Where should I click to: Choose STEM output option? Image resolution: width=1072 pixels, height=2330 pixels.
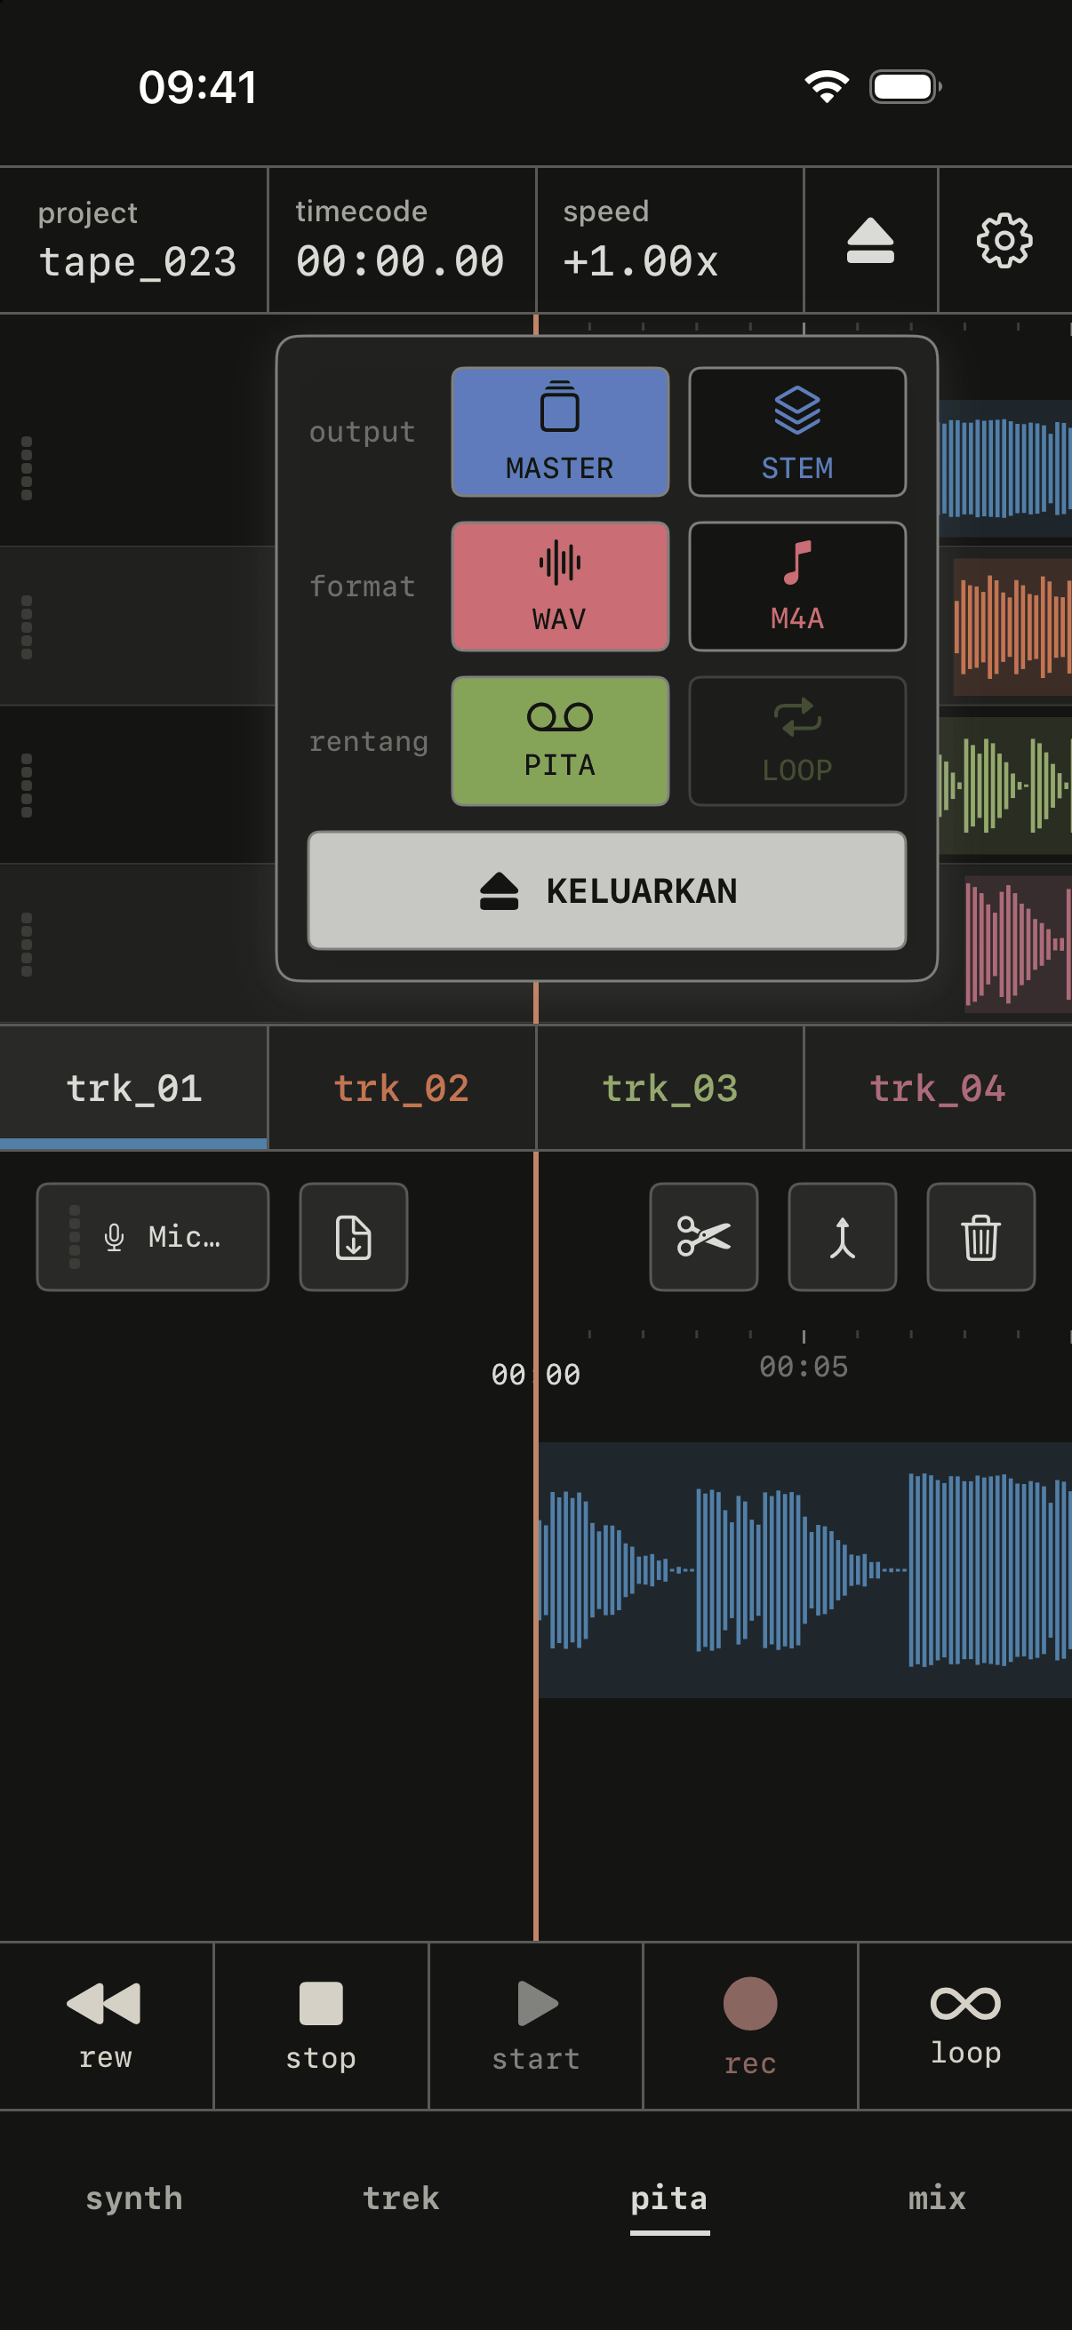pos(797,432)
